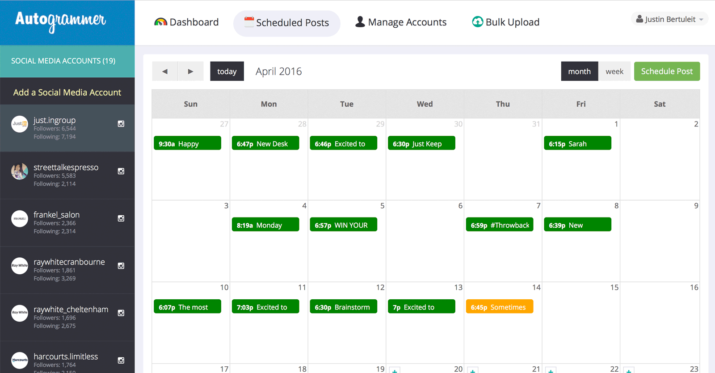Click Instagram icon for raywhite_cheltenham
715x373 pixels.
tap(121, 313)
